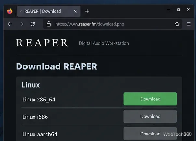The width and height of the screenshot is (196, 141).
Task: Click the padlock site security icon
Action: [49, 24]
